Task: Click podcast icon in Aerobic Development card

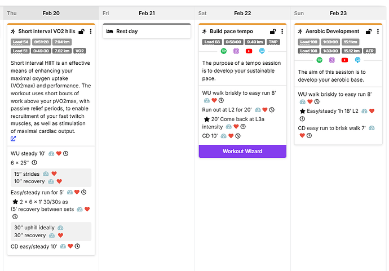Action: click(357, 60)
